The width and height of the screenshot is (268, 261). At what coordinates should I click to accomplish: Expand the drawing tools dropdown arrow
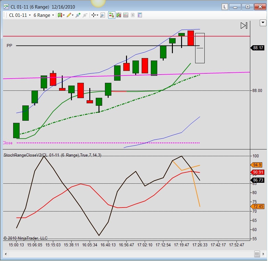pyautogui.click(x=73, y=15)
